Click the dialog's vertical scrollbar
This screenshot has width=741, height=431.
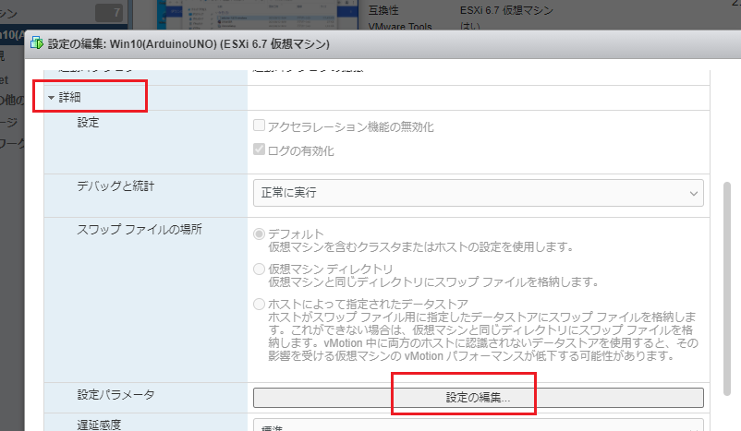click(727, 277)
